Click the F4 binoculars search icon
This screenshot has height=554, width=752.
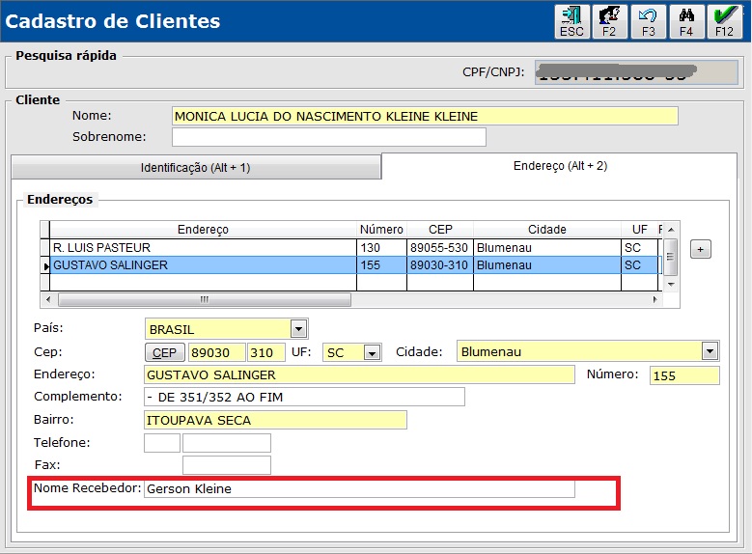click(686, 21)
